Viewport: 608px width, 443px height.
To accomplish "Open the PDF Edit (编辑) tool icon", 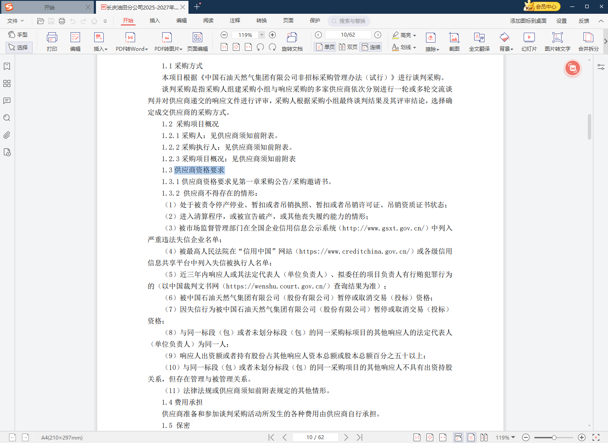I will point(75,37).
